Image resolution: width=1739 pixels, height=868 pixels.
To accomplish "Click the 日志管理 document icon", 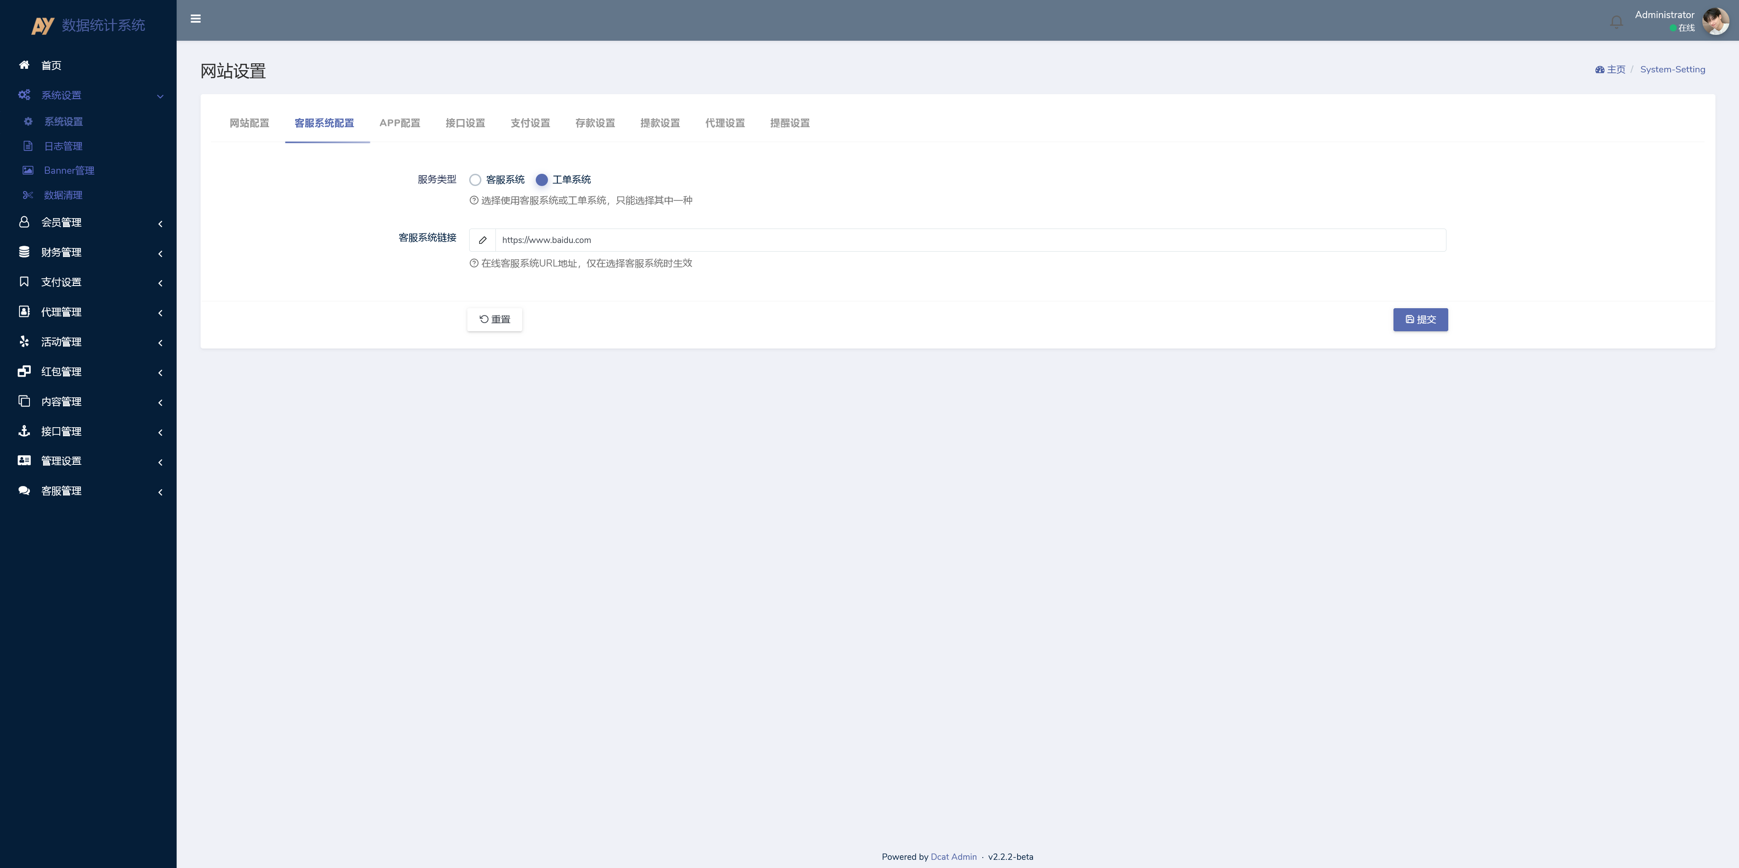I will 28,146.
